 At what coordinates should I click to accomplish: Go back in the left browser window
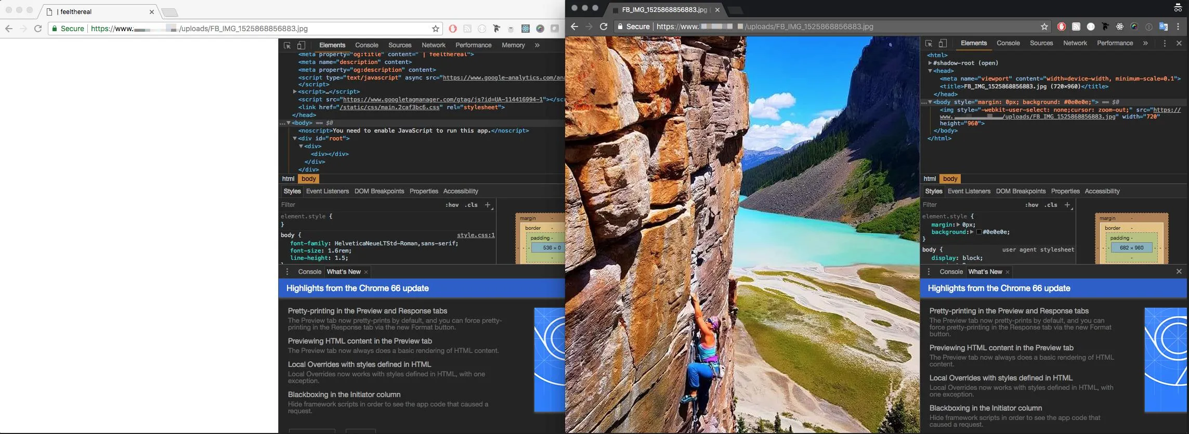click(x=9, y=29)
